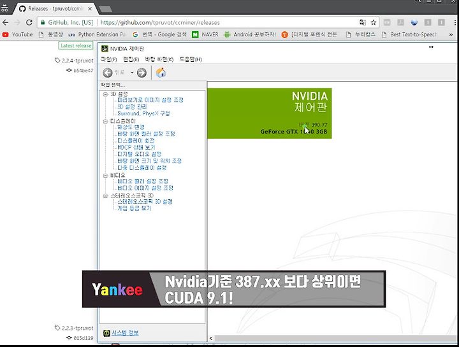
Task: Select HDCP 상태 보기 item
Action: click(x=136, y=147)
